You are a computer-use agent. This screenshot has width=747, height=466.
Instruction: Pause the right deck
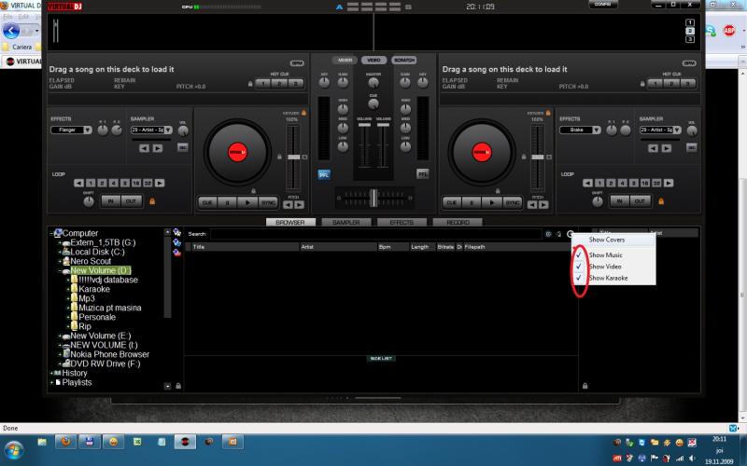[x=472, y=202]
